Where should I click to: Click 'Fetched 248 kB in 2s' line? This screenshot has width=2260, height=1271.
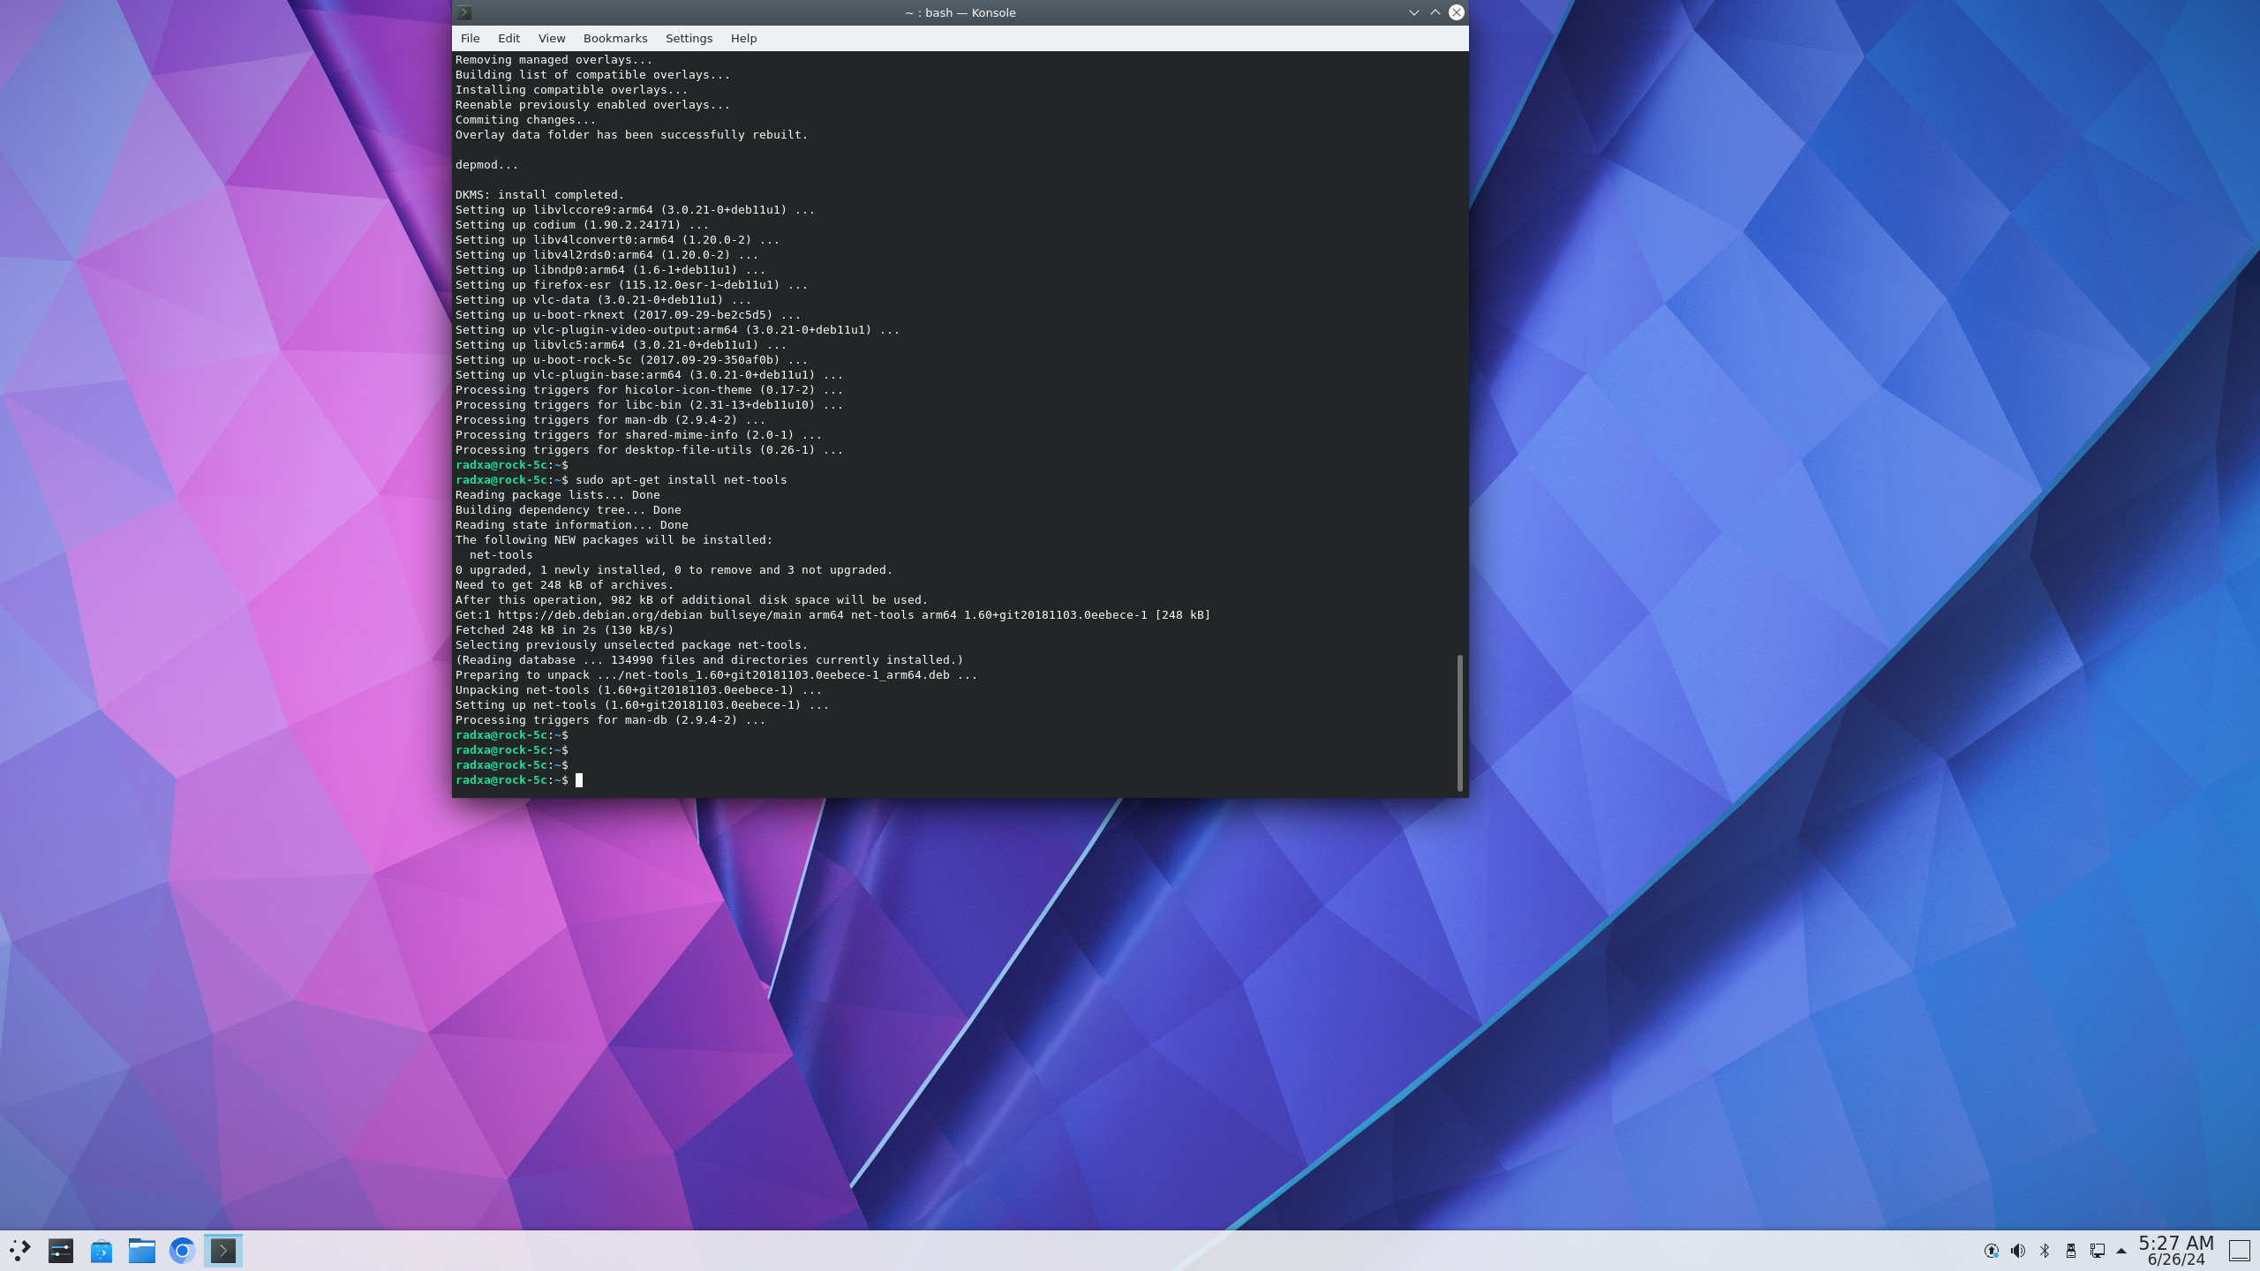[x=564, y=630]
